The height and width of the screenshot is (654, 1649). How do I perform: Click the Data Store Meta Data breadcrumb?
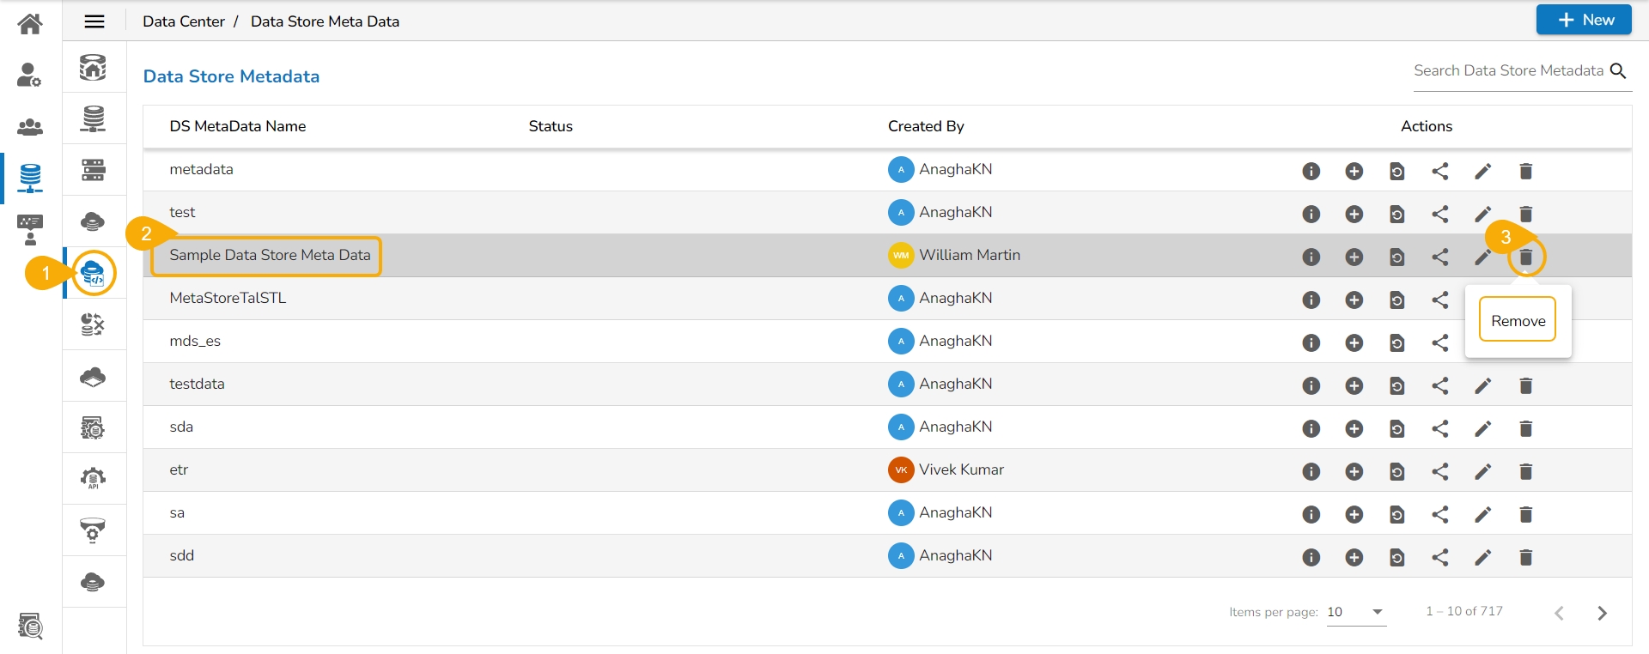coord(325,21)
